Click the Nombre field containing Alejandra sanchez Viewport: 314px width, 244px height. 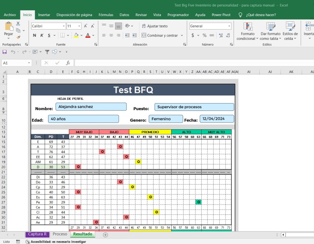tap(91, 107)
